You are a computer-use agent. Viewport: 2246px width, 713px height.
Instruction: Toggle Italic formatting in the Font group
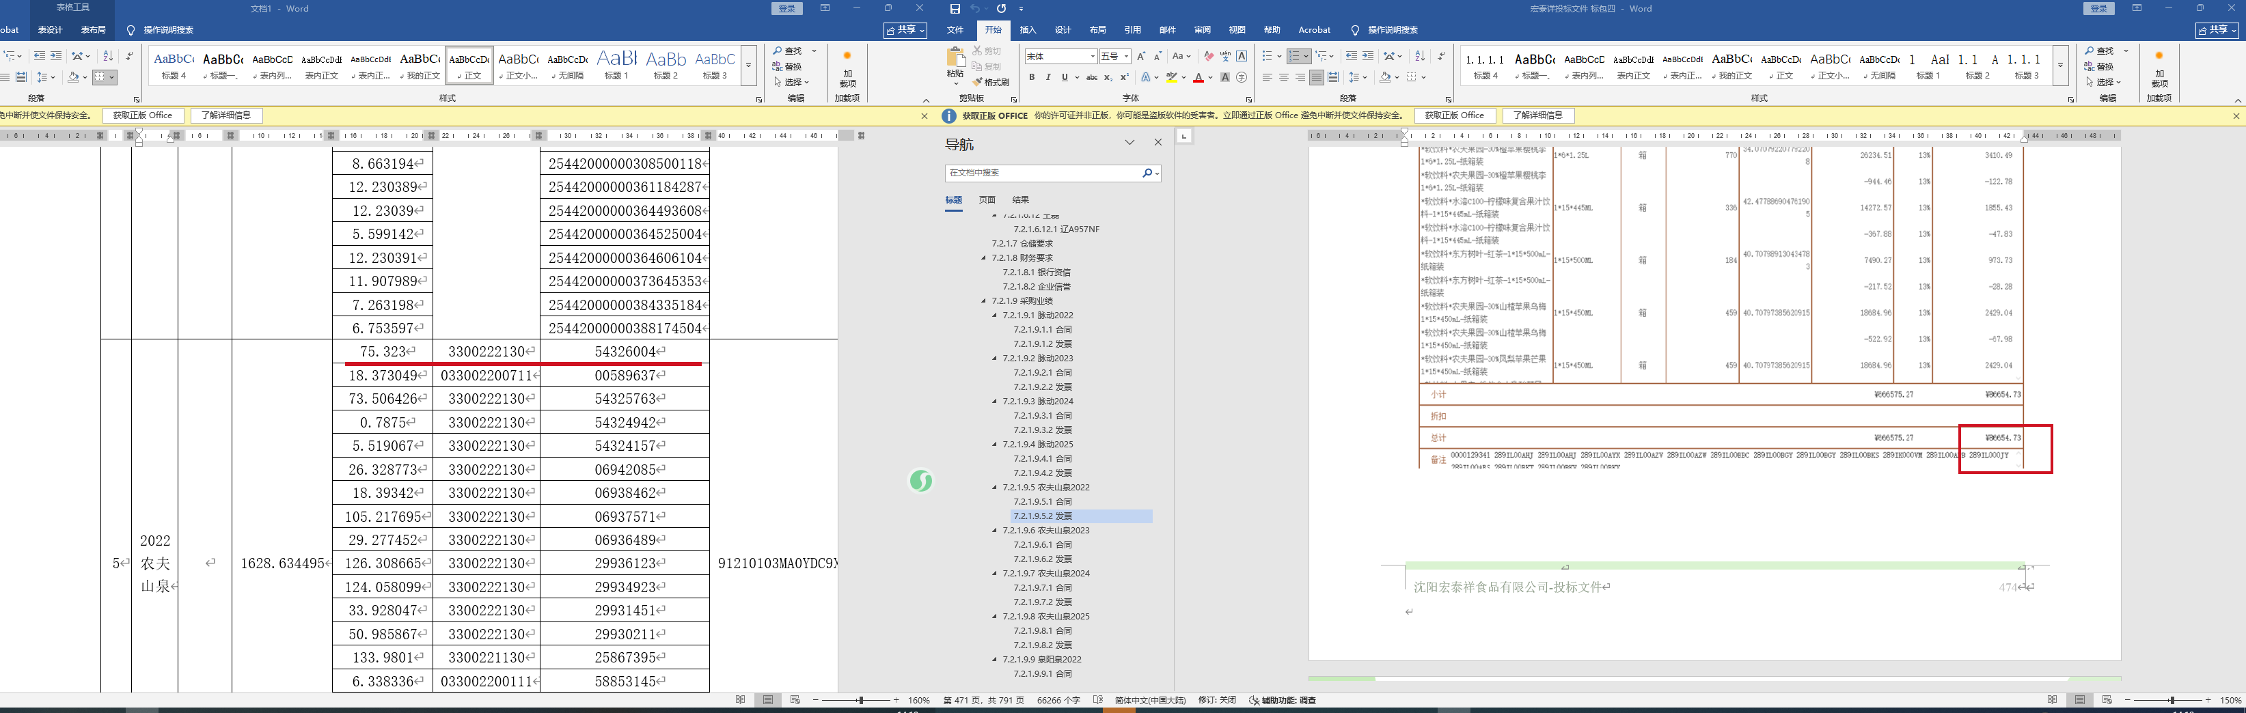coord(1048,78)
